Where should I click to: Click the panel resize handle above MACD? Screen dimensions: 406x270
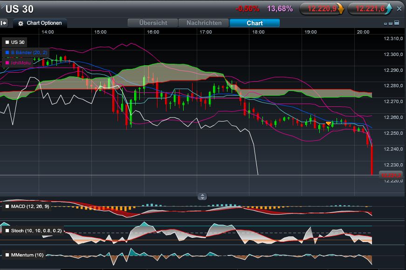202,197
